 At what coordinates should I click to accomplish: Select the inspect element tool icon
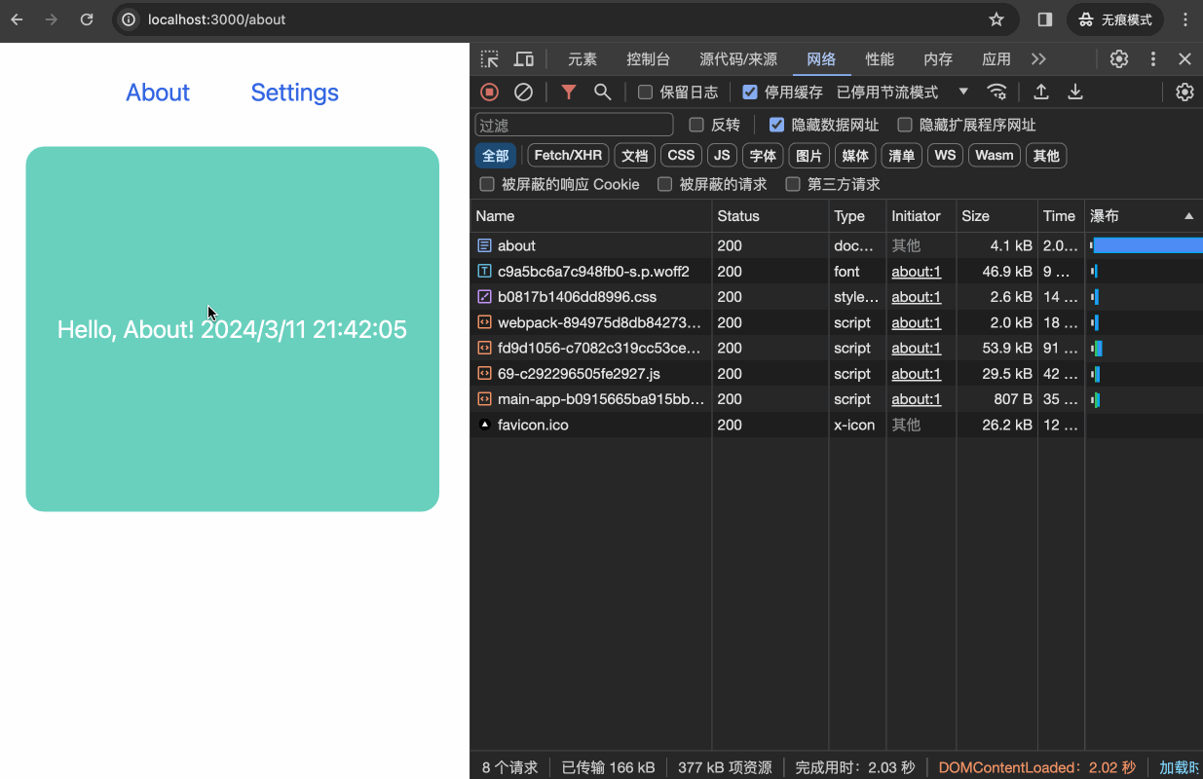tap(489, 58)
